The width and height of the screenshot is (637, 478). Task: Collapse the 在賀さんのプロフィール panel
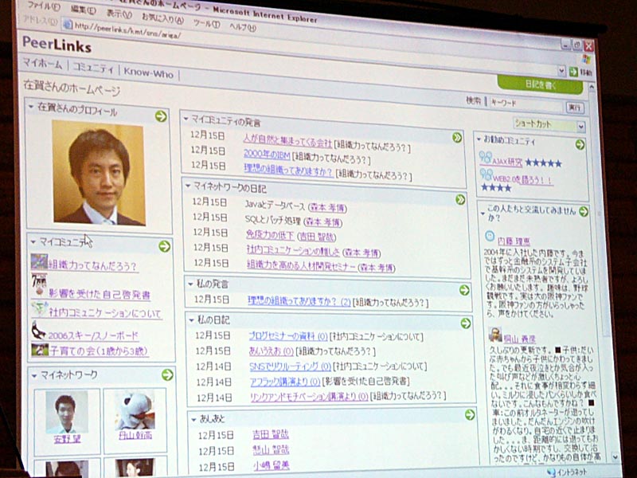click(x=31, y=107)
